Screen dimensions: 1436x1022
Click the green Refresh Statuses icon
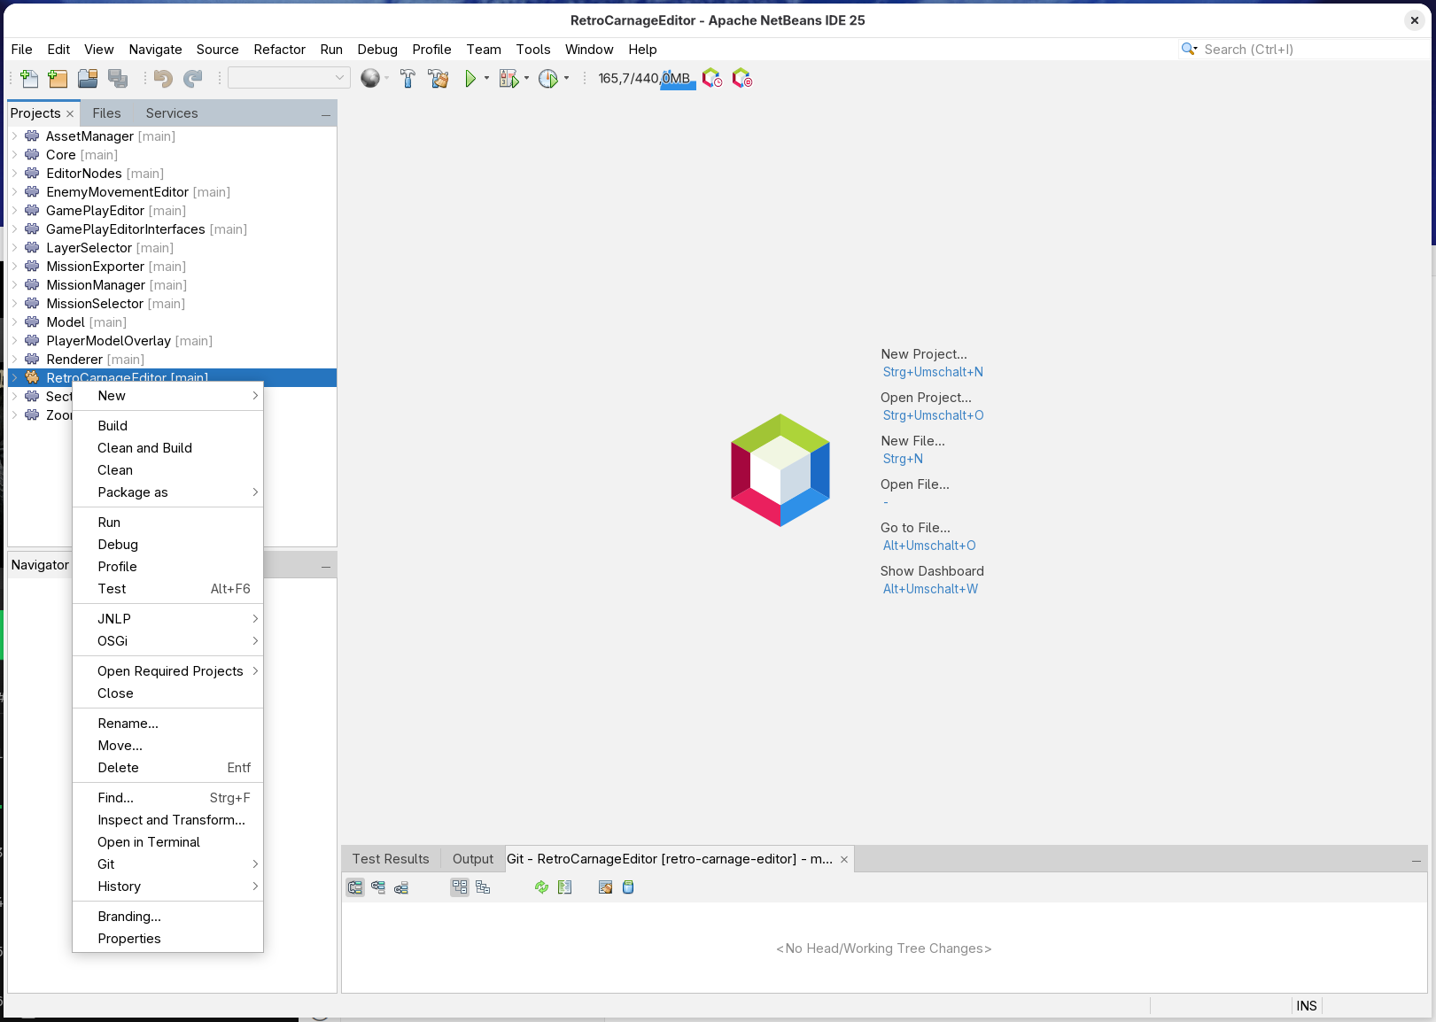541,887
